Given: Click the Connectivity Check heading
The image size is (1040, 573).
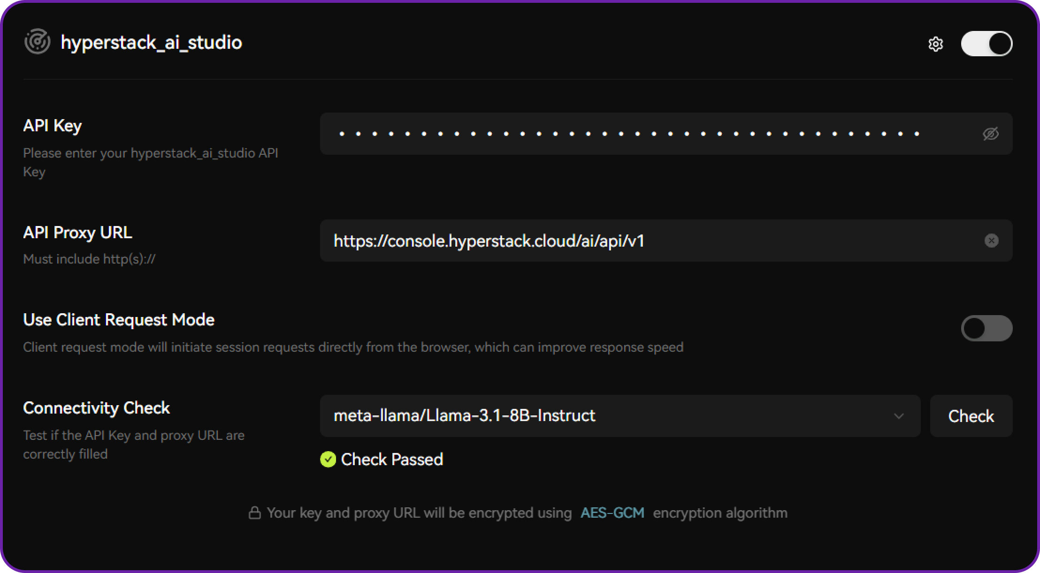Looking at the screenshot, I should 96,408.
